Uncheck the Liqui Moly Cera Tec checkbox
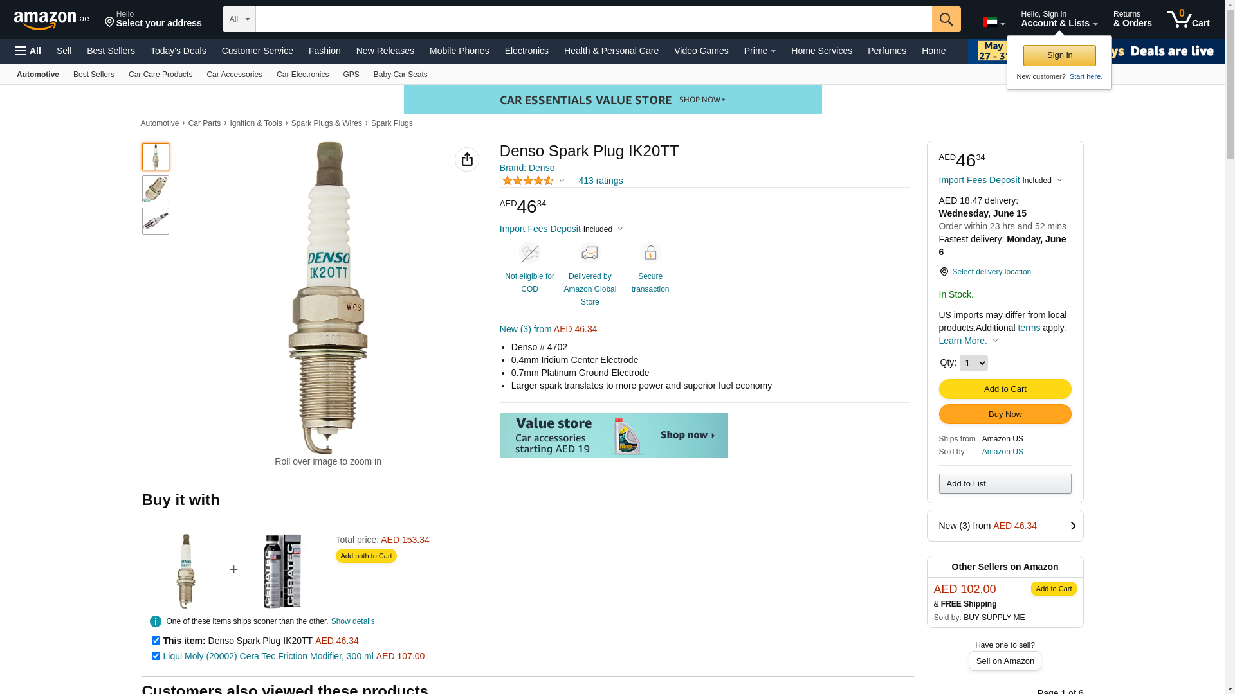1235x694 pixels. click(x=156, y=656)
